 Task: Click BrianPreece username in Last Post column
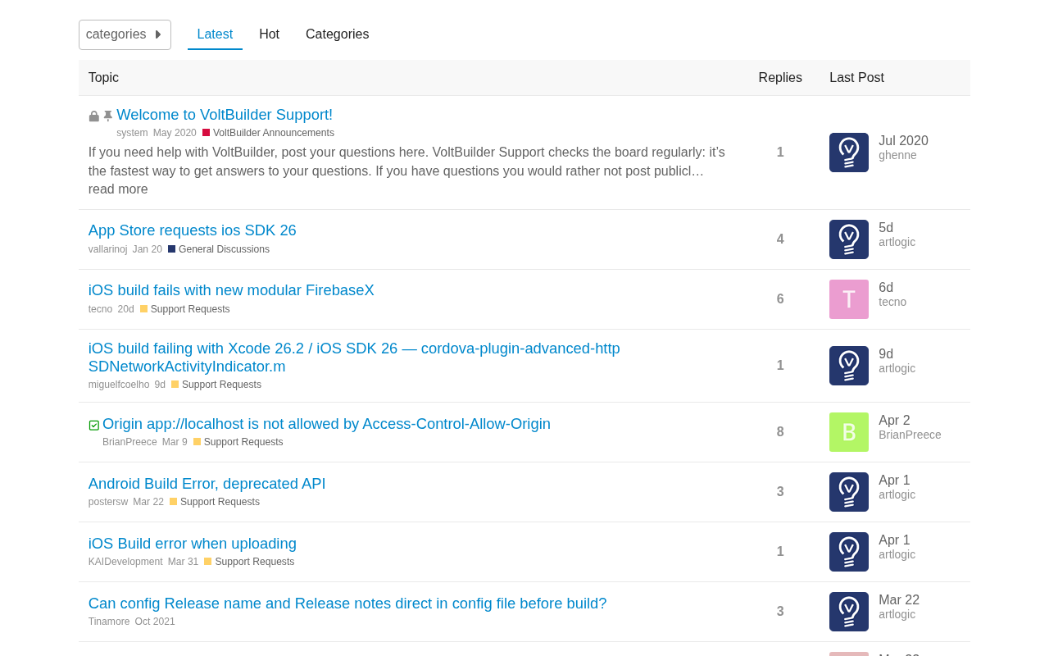(910, 435)
